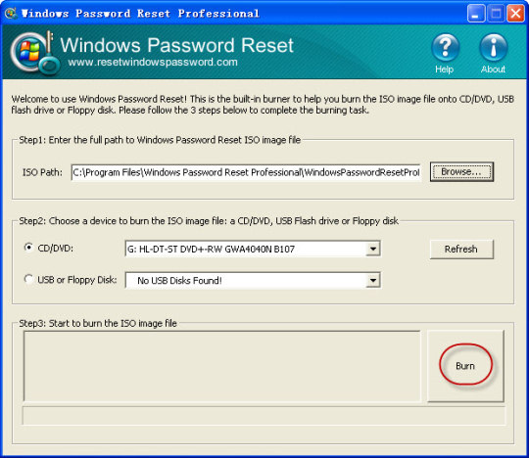Select the USB or Floppy Disk radio button

point(28,279)
